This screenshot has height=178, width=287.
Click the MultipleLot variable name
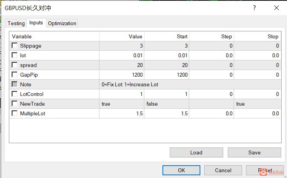(x=32, y=113)
